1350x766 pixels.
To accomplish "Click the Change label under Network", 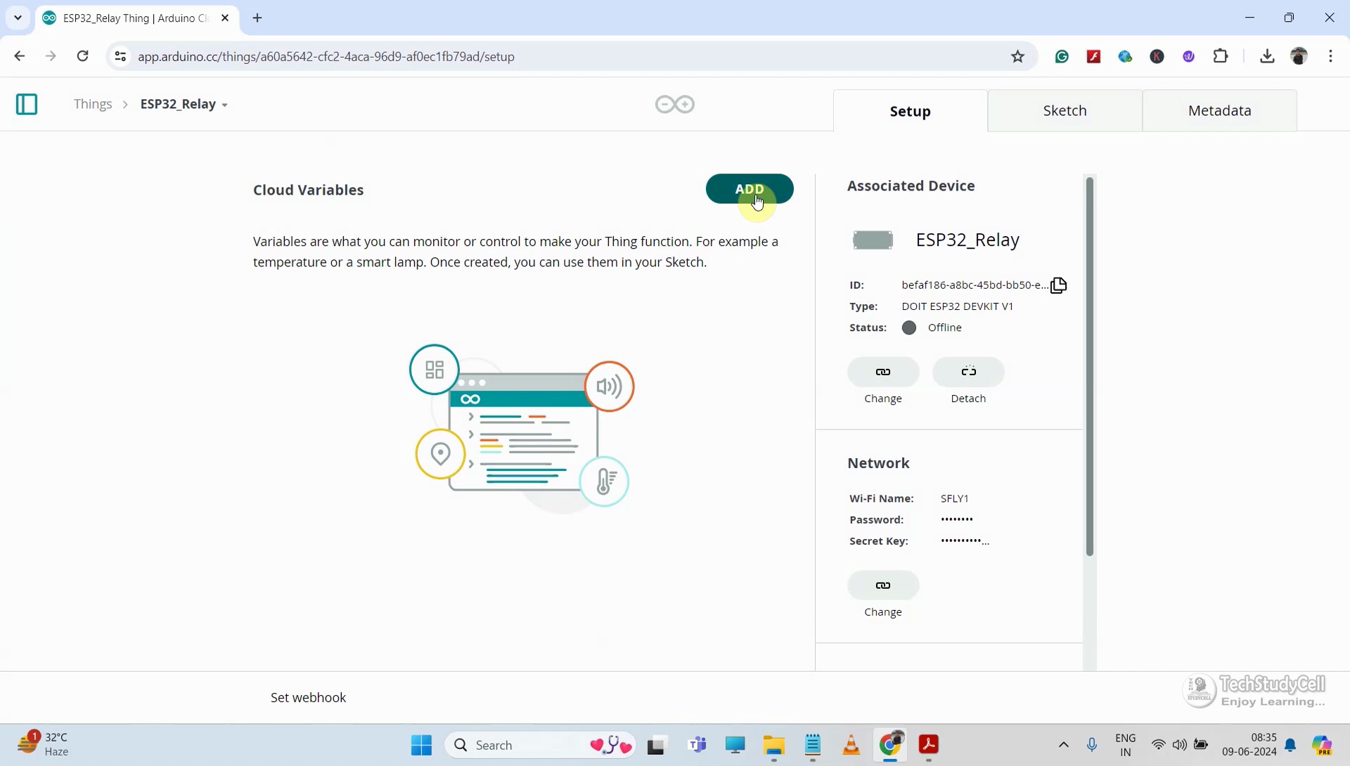I will click(x=883, y=612).
